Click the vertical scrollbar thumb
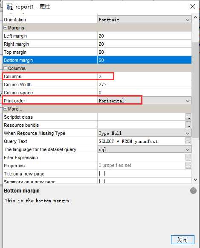This screenshot has height=248, width=200. (x=196, y=90)
